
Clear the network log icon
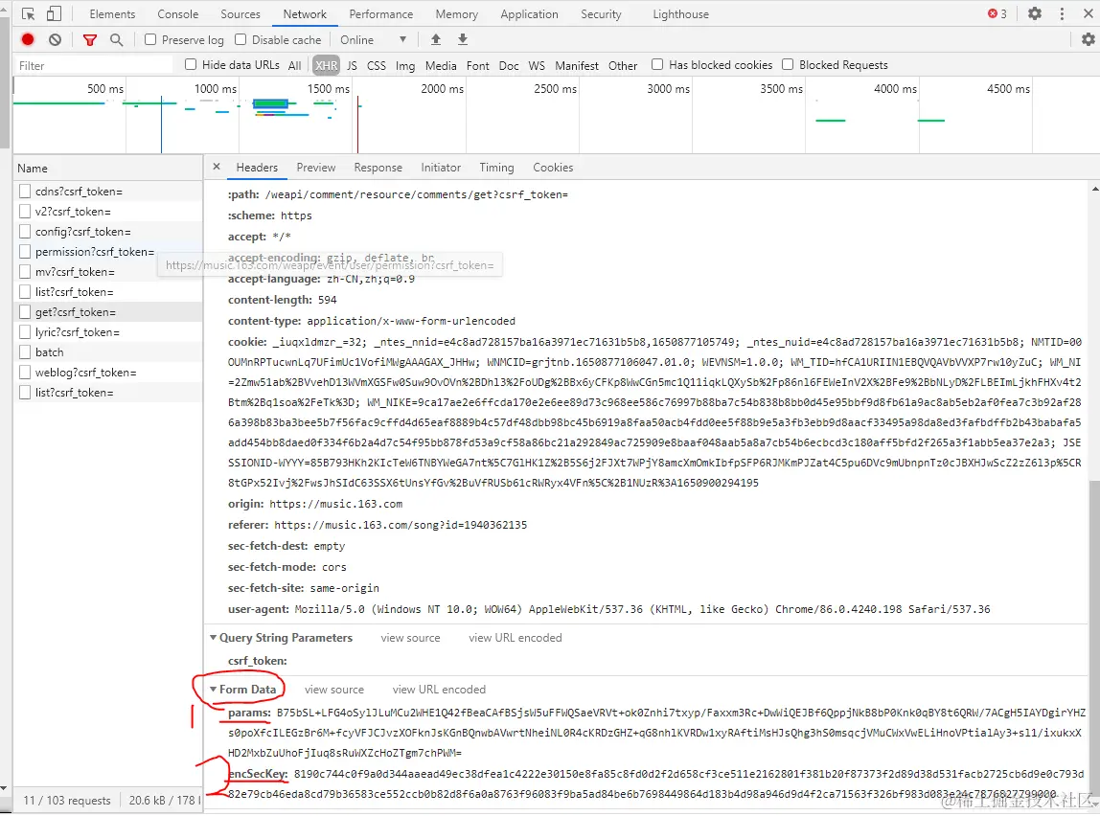[x=56, y=40]
